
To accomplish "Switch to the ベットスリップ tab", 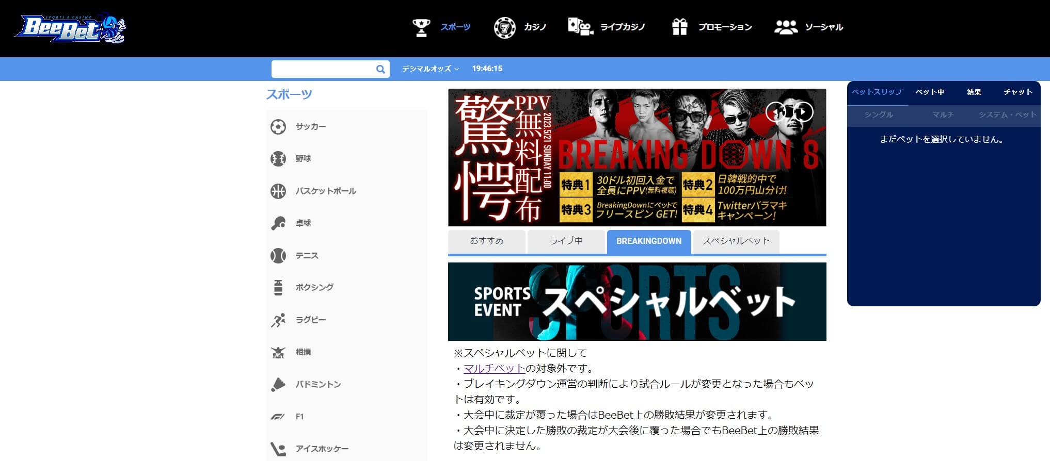I will pos(877,92).
